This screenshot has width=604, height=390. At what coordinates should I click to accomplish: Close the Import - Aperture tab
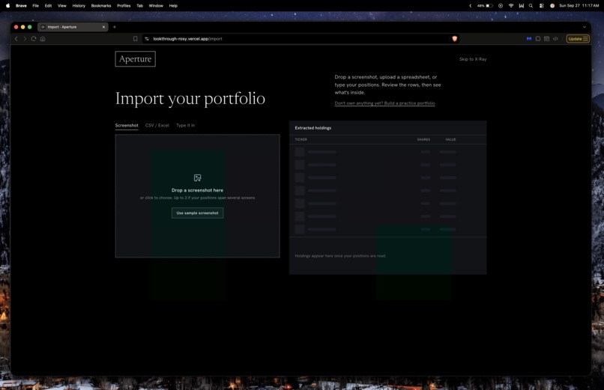103,27
